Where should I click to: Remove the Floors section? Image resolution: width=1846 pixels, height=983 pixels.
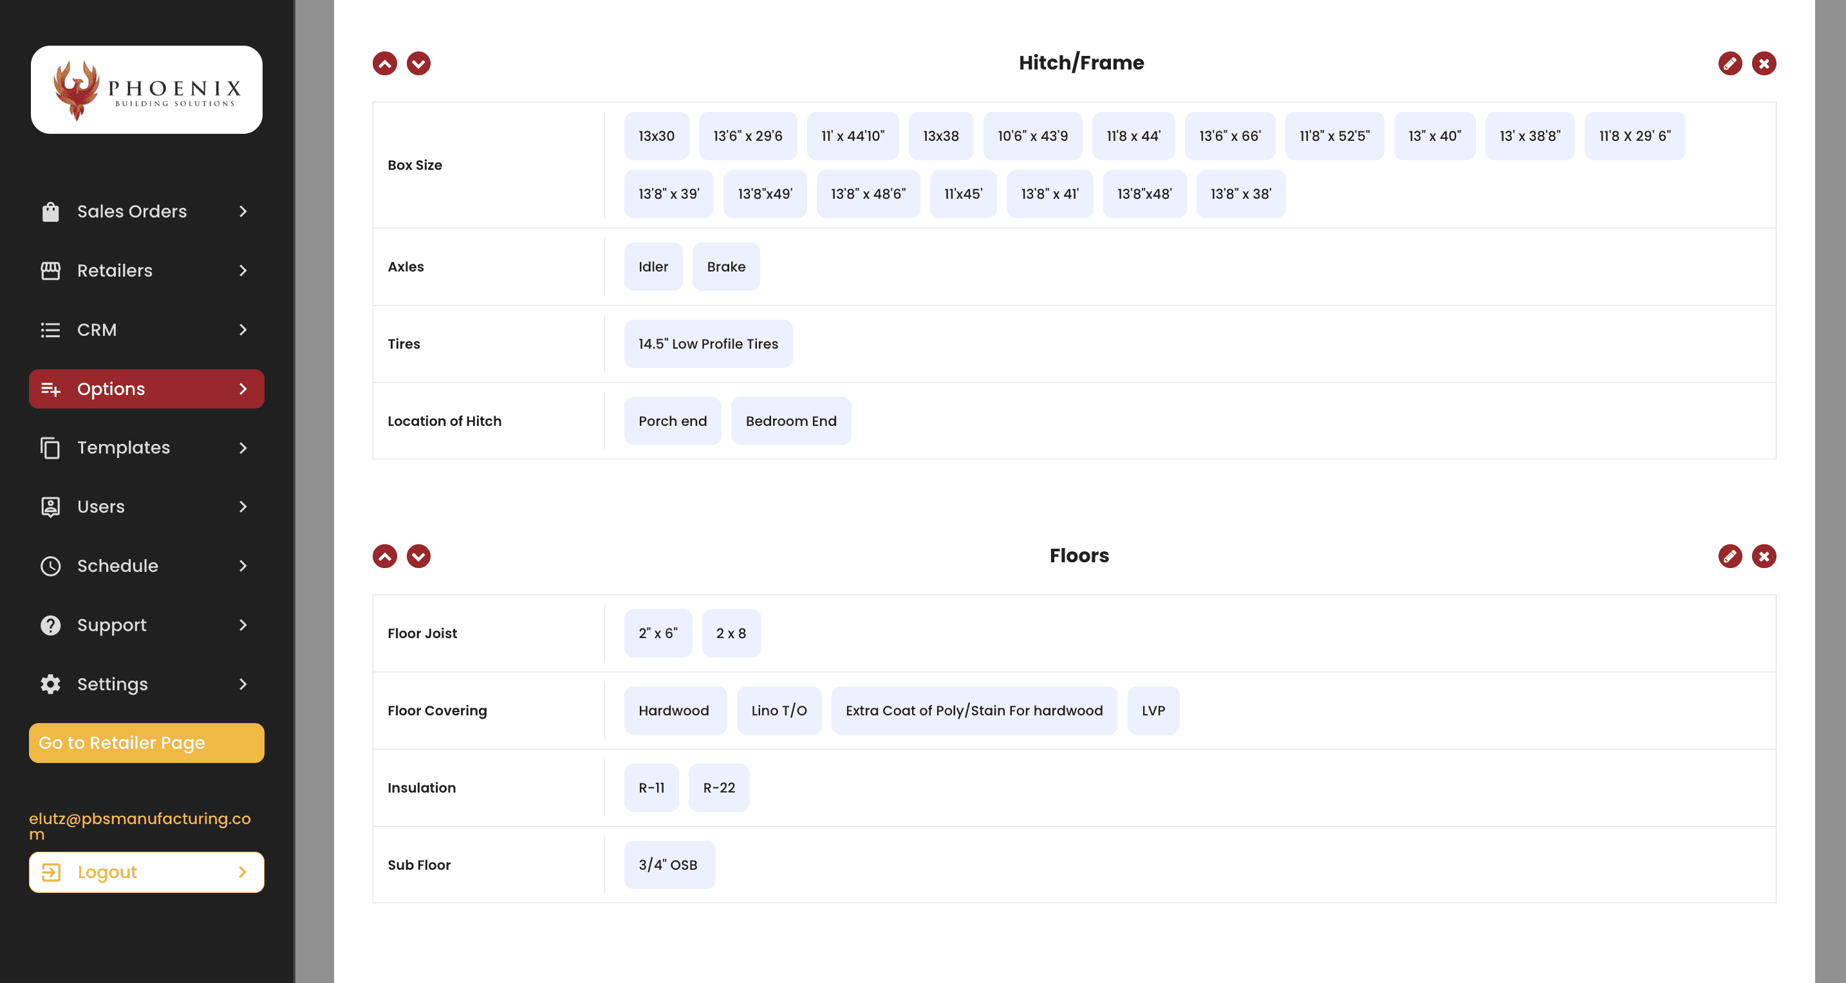[1764, 556]
